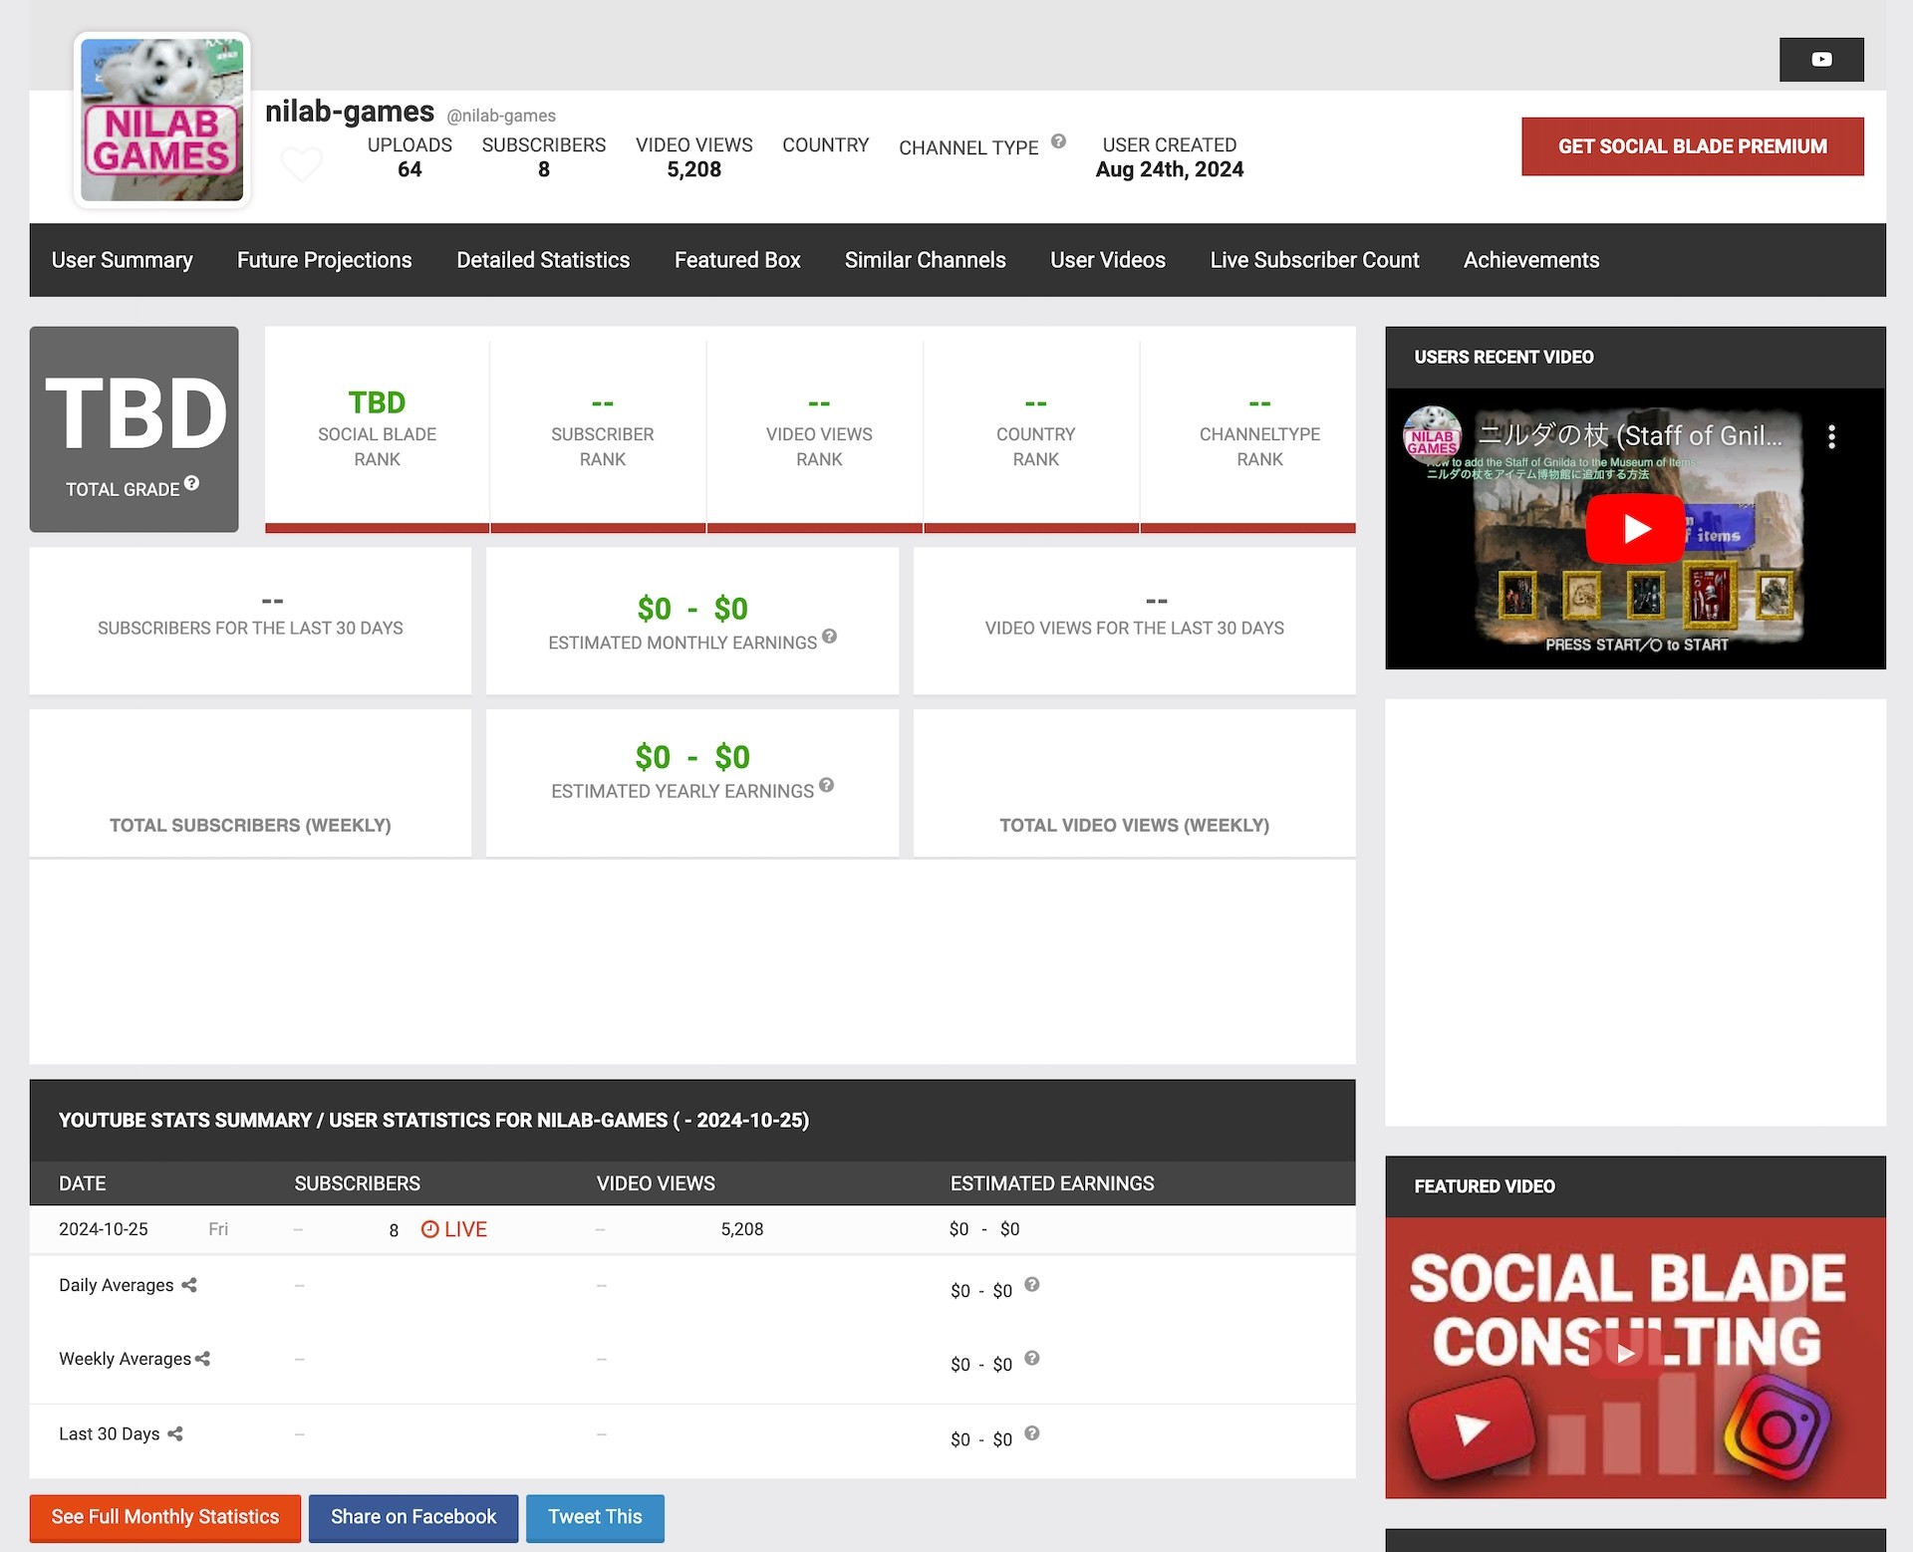Open the Live Subscriber Count tab
Screen dimensions: 1913x1552
tap(1314, 260)
